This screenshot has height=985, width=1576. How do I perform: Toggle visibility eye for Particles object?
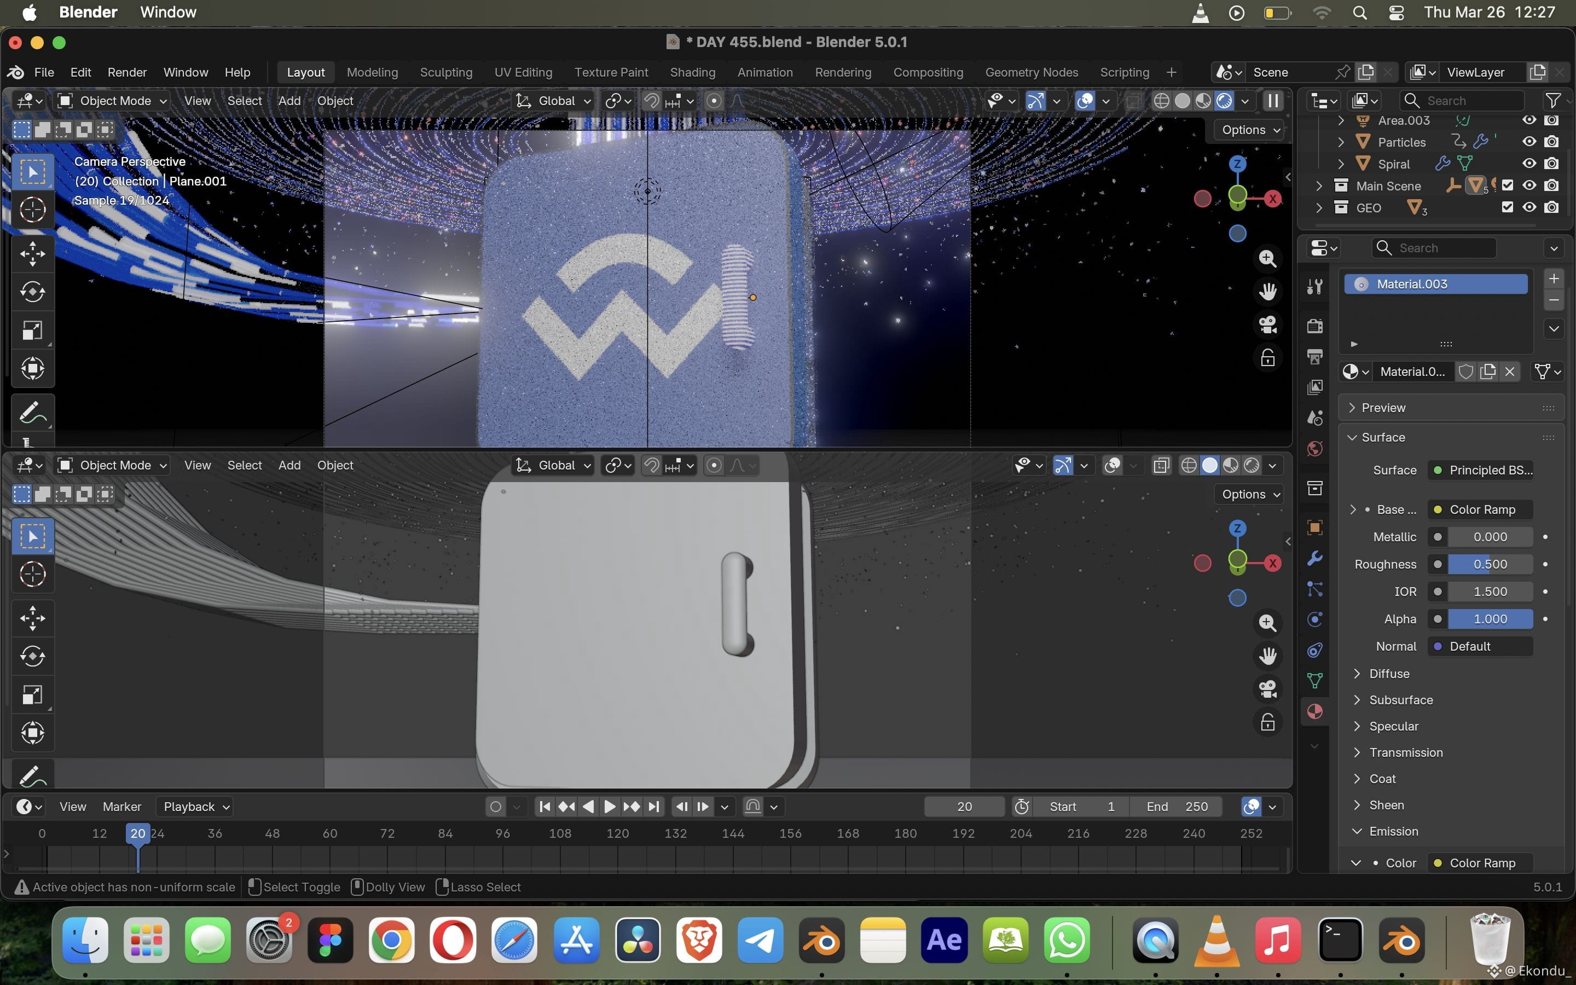1529,141
